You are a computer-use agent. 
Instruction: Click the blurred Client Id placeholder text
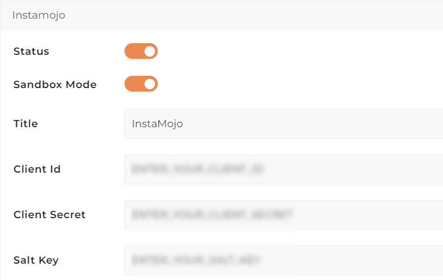coord(198,170)
